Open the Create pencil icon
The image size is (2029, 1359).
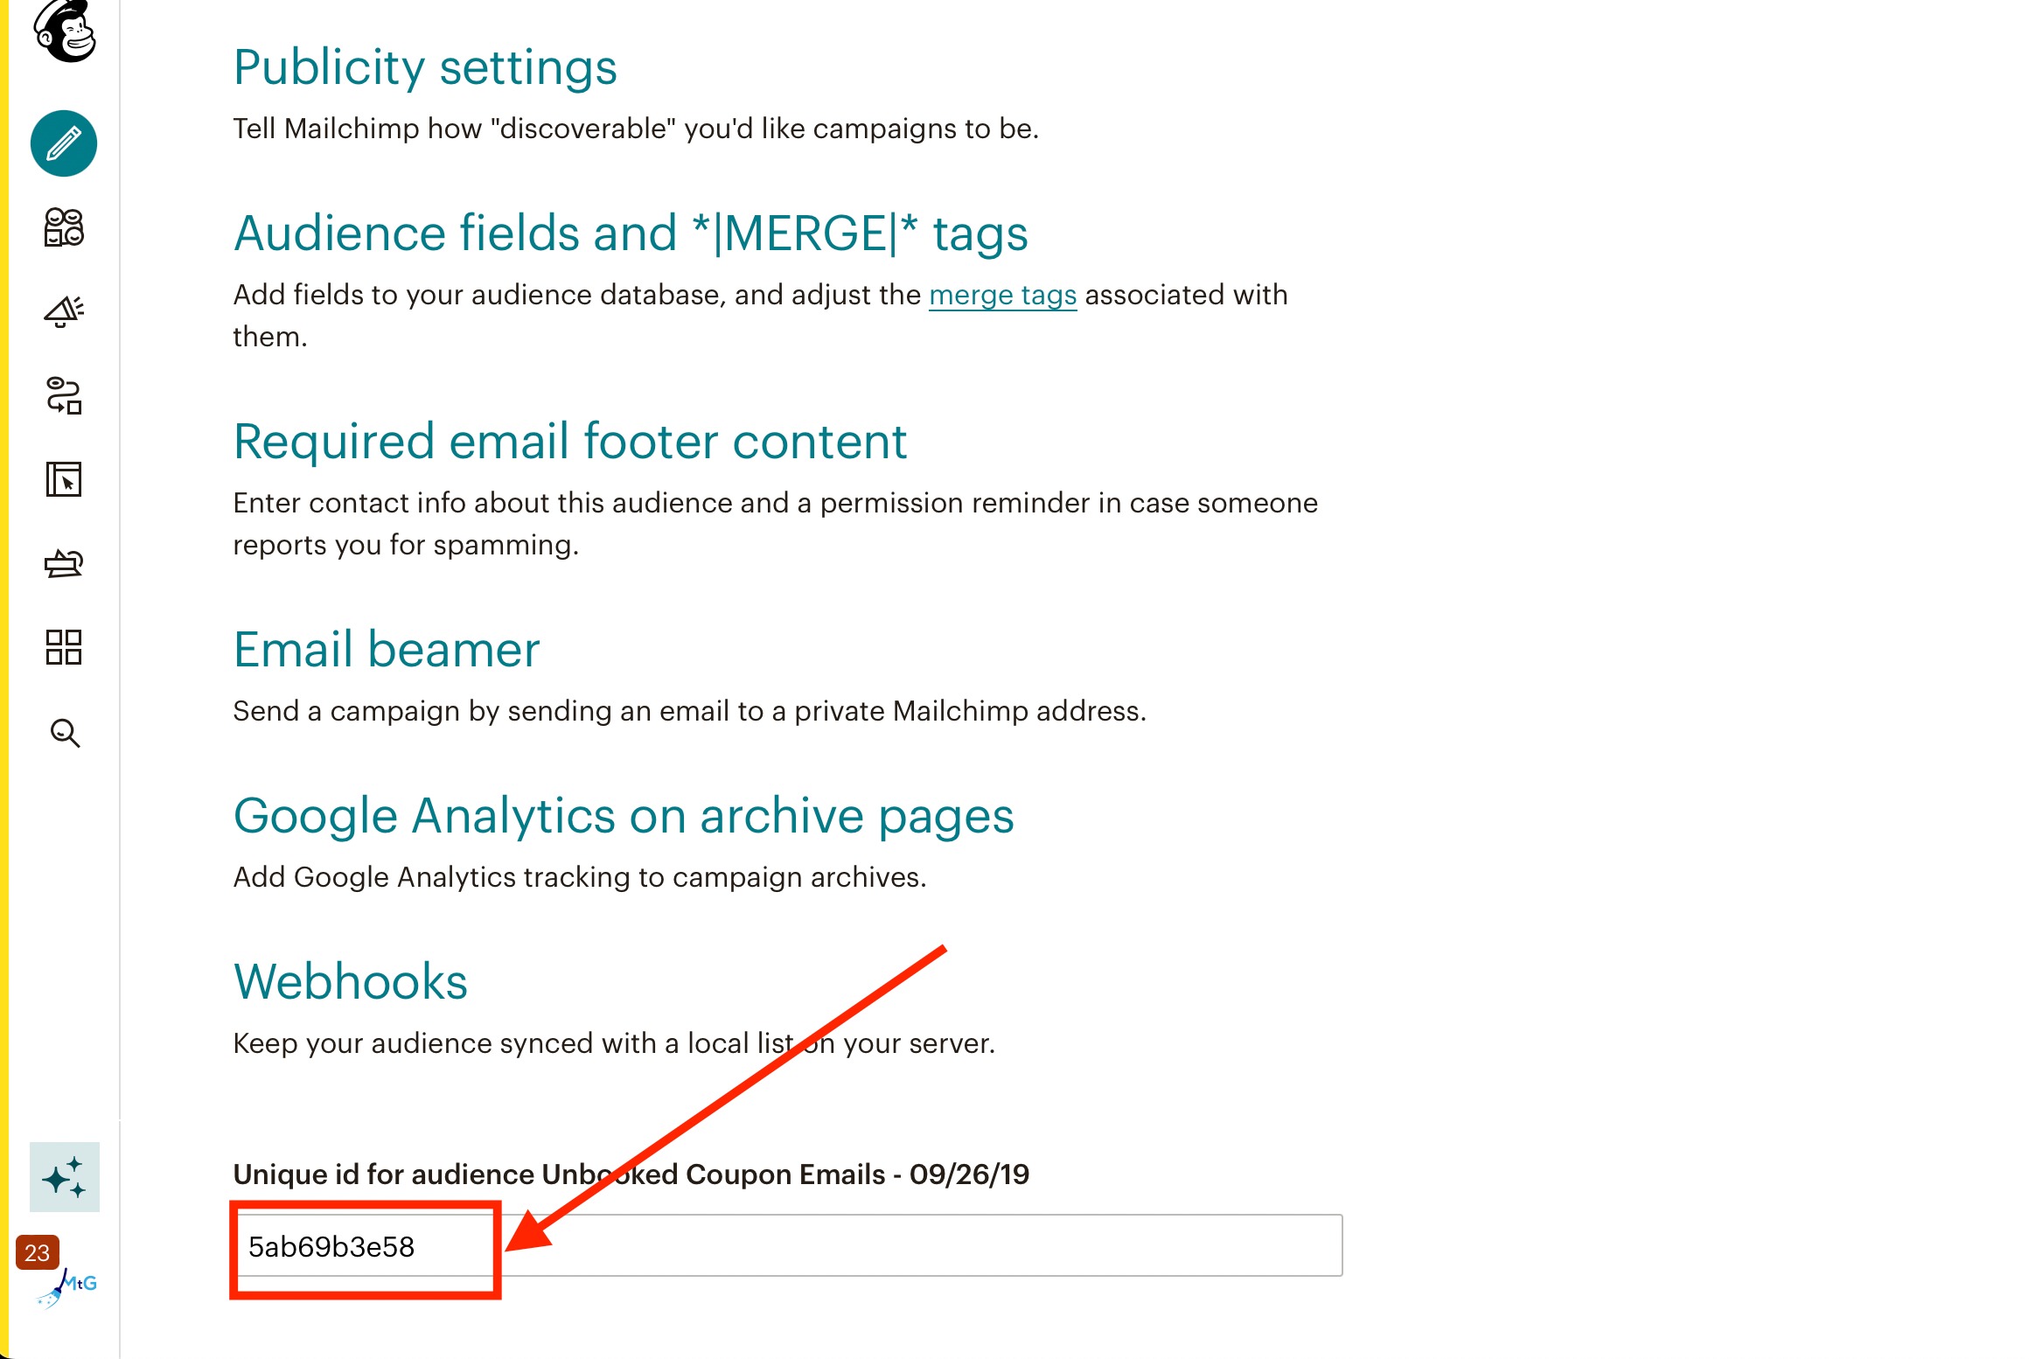click(64, 143)
